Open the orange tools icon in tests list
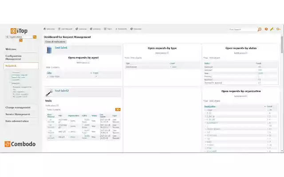The image size is (284, 177). (x=118, y=109)
